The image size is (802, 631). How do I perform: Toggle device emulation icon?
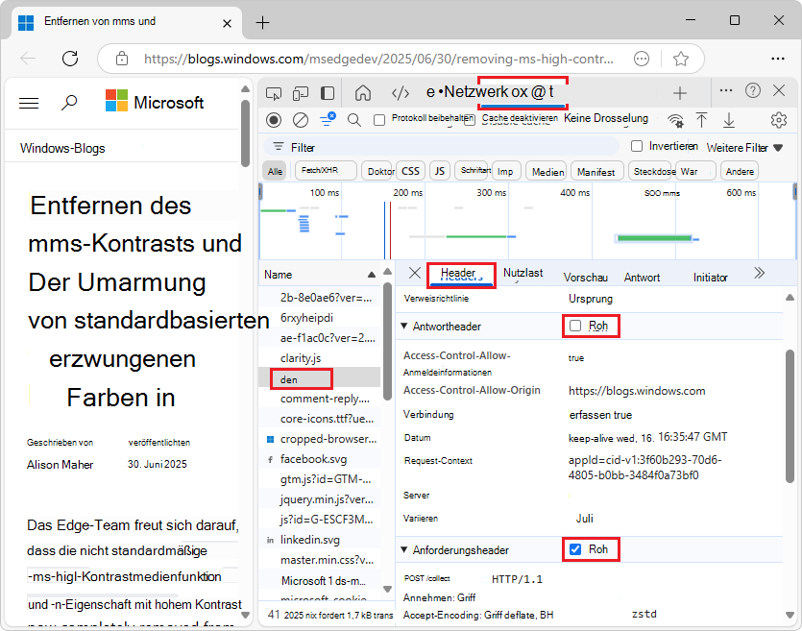coord(301,93)
